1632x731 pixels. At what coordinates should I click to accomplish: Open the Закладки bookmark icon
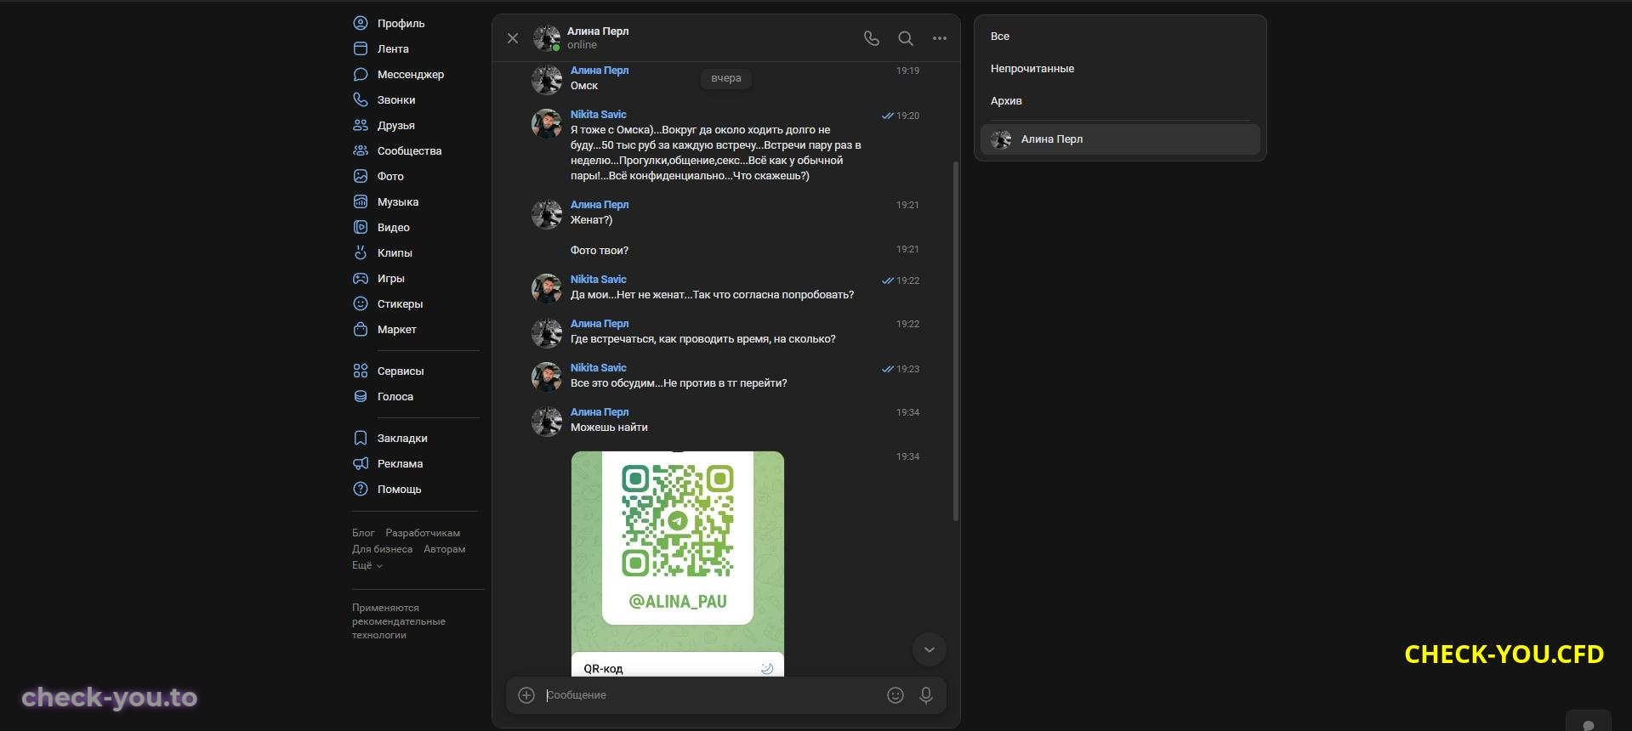tap(361, 438)
